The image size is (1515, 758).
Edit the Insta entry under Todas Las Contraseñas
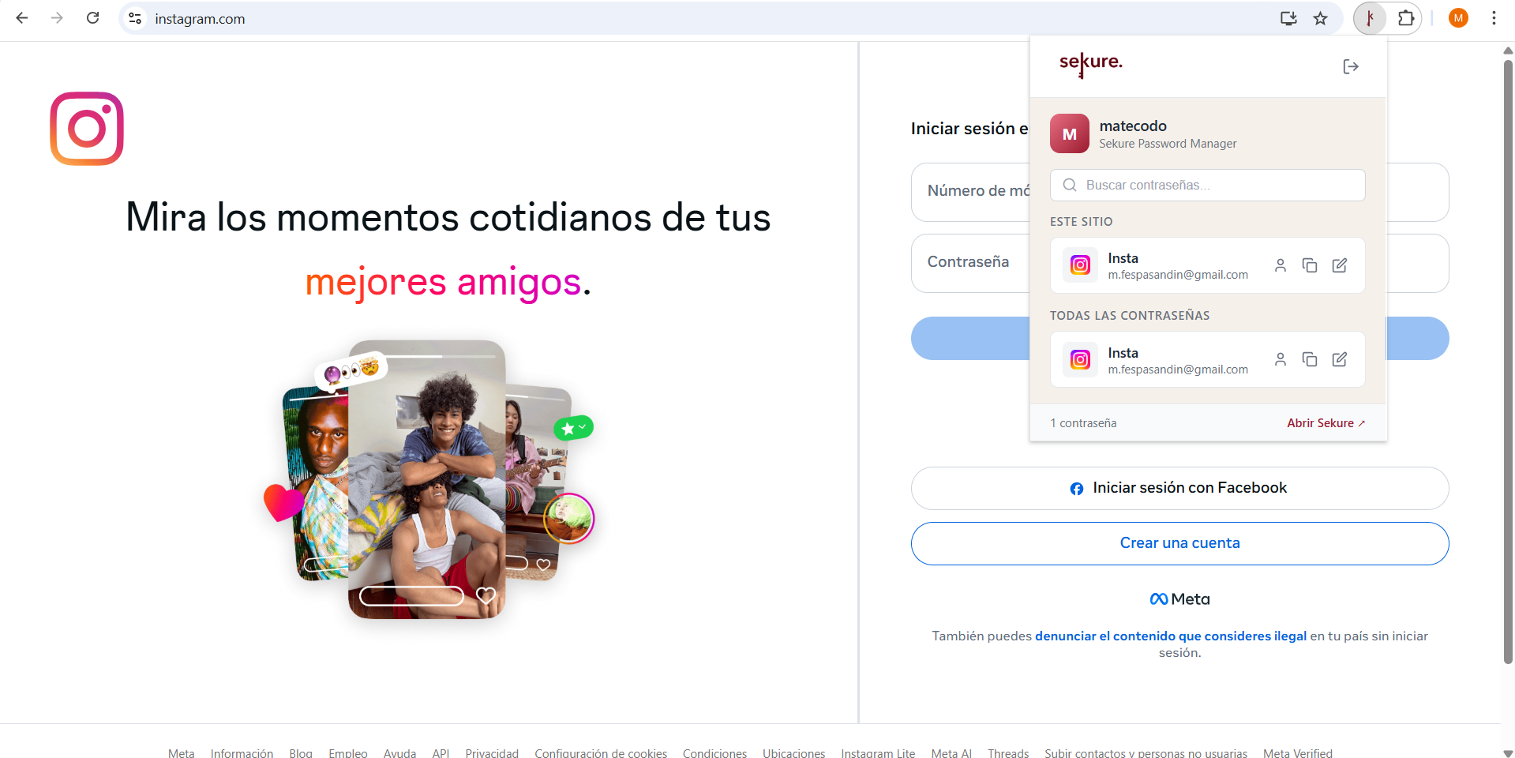point(1340,359)
